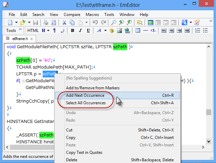Viewport: 216px width, 163px height.
Task: Toggle bold formatting B icon
Action: 72,31
